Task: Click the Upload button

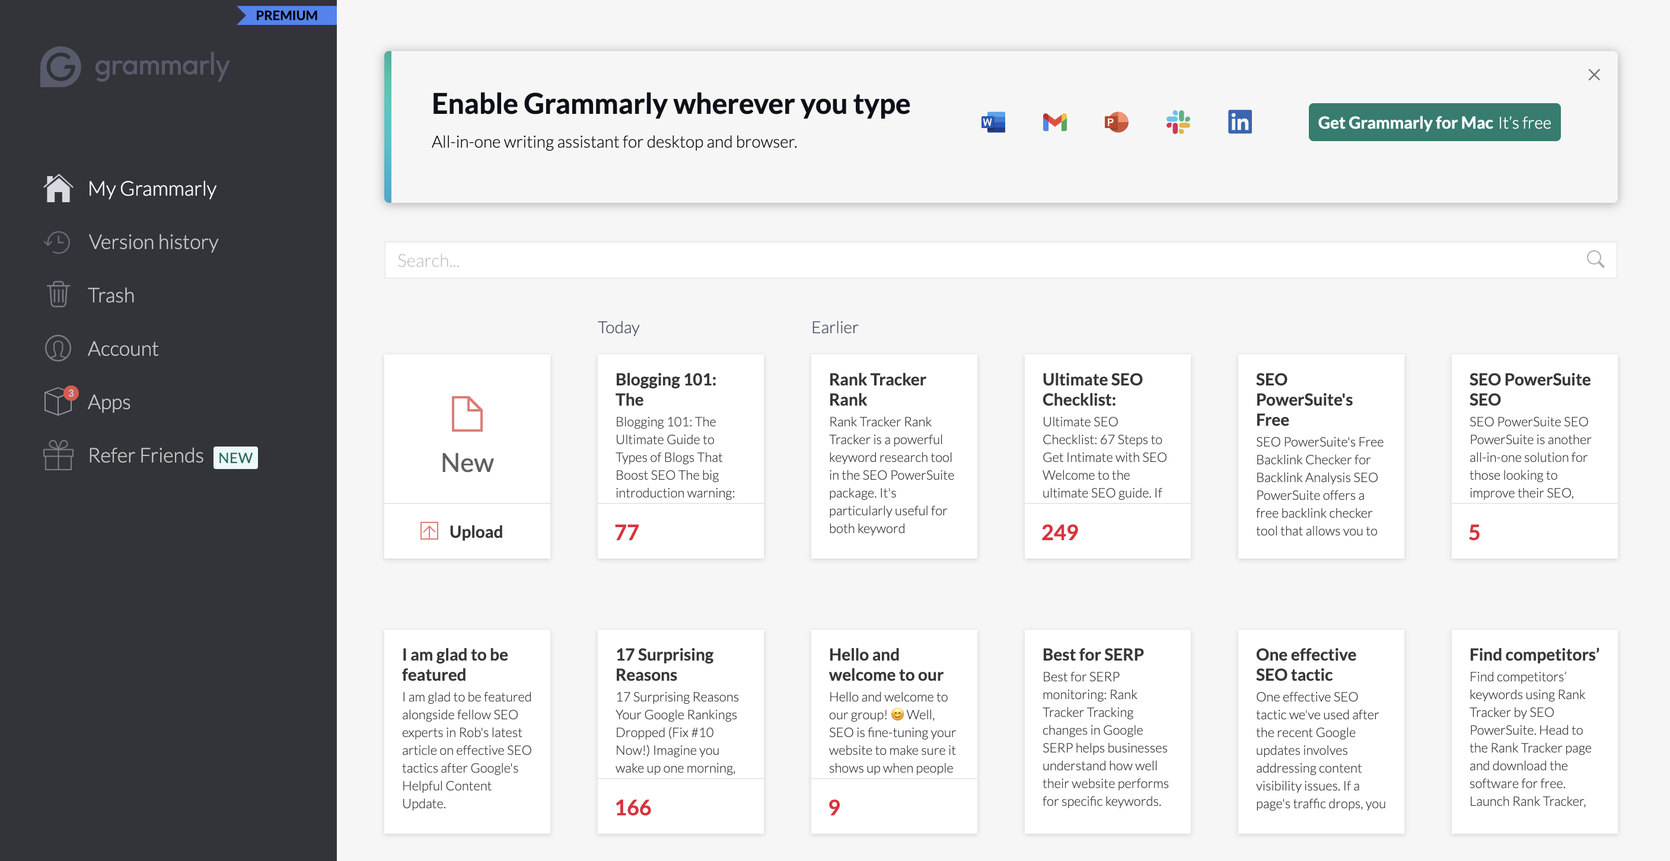Action: 467,532
